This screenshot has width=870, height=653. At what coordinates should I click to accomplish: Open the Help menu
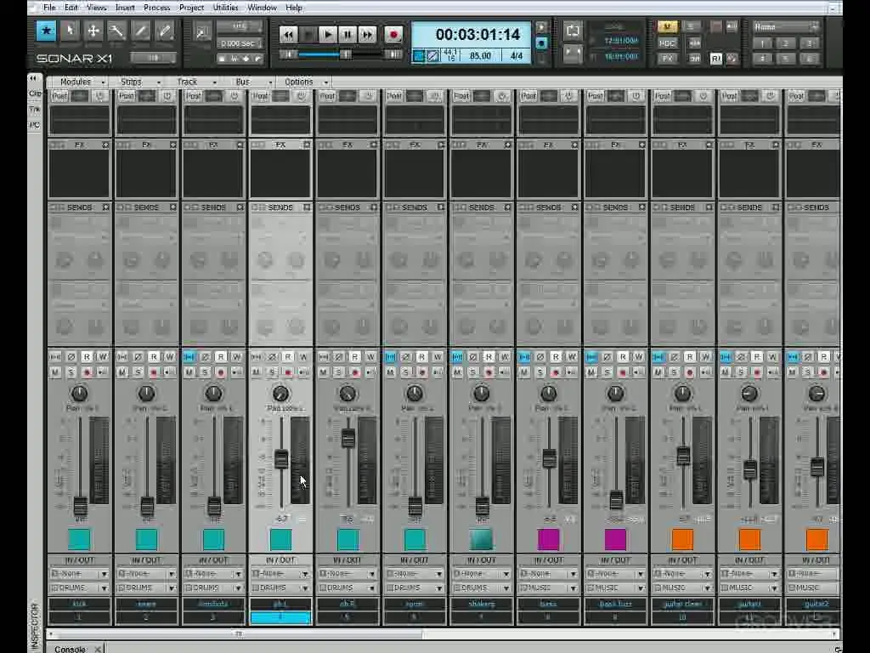point(294,8)
